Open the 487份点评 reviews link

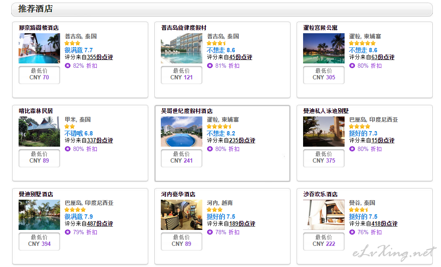(x=100, y=224)
